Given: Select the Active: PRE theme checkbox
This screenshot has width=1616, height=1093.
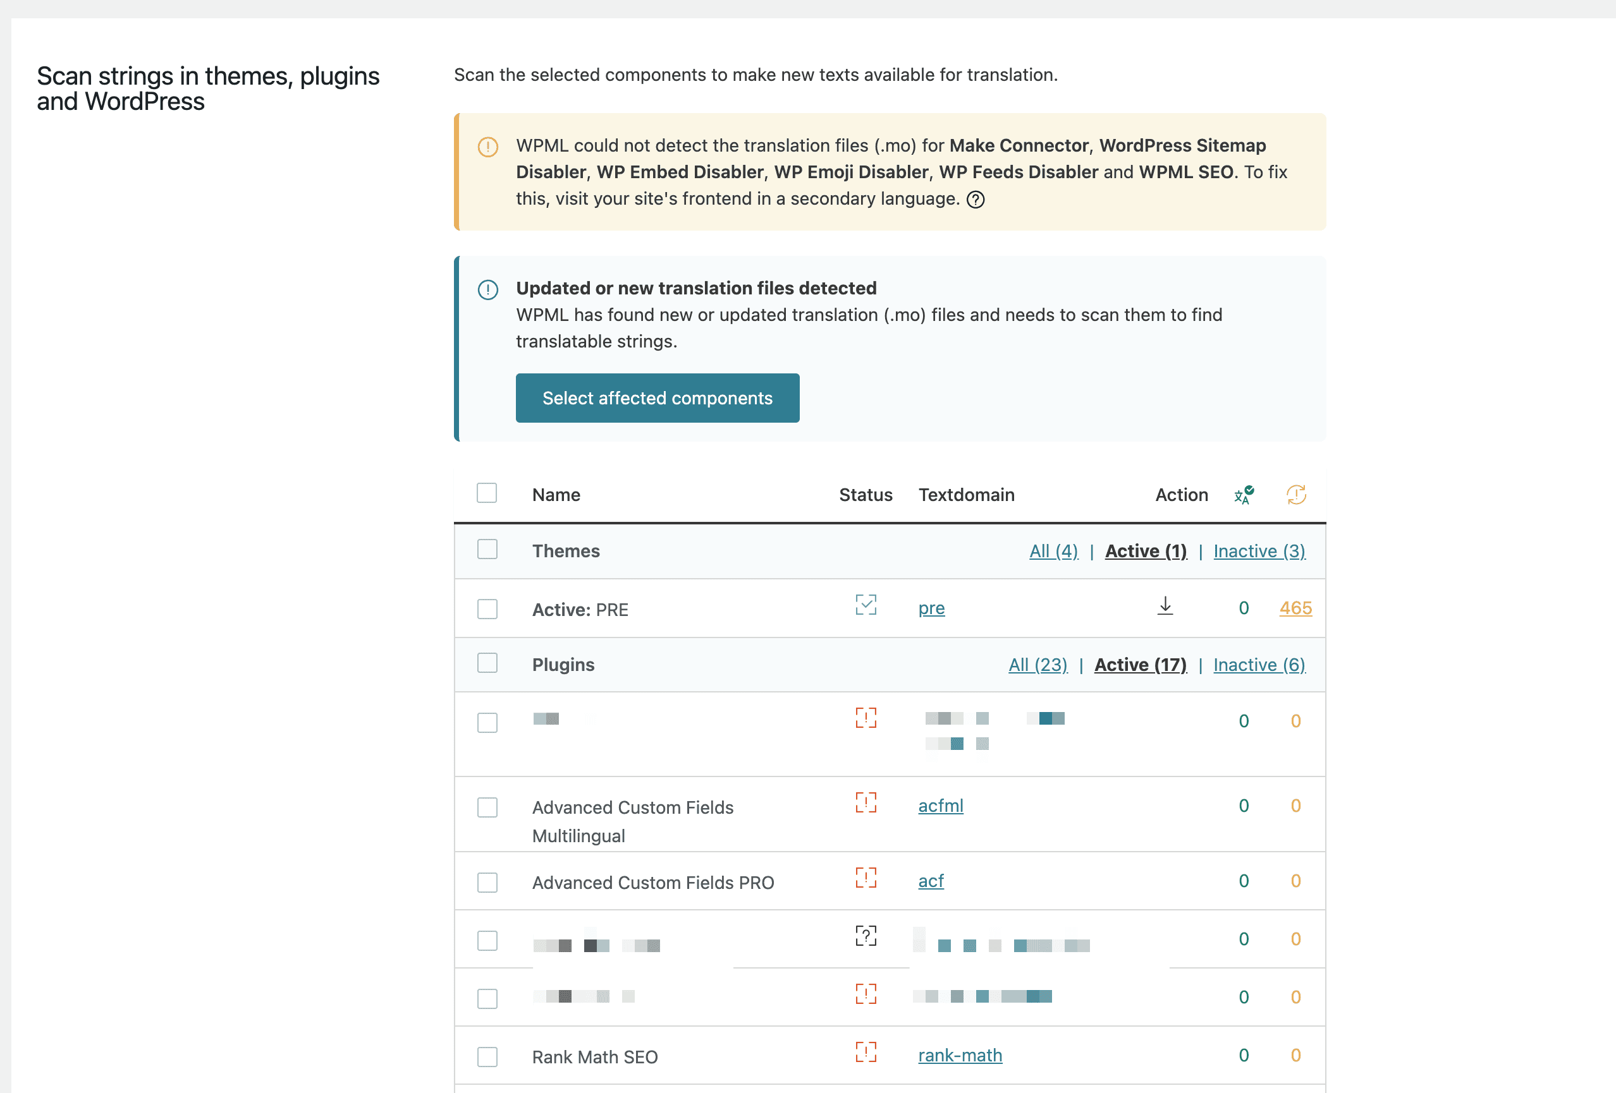Looking at the screenshot, I should click(487, 610).
